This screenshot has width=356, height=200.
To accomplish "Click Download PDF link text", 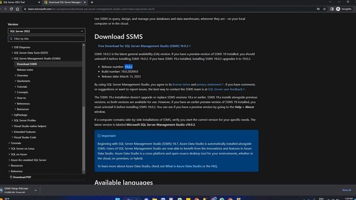I will pyautogui.click(x=22, y=177).
